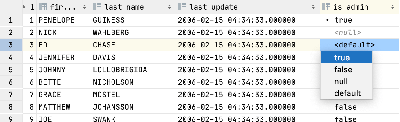The width and height of the screenshot is (400, 122).
Task: Sort by the last_update column arrows
Action: click(x=313, y=7)
